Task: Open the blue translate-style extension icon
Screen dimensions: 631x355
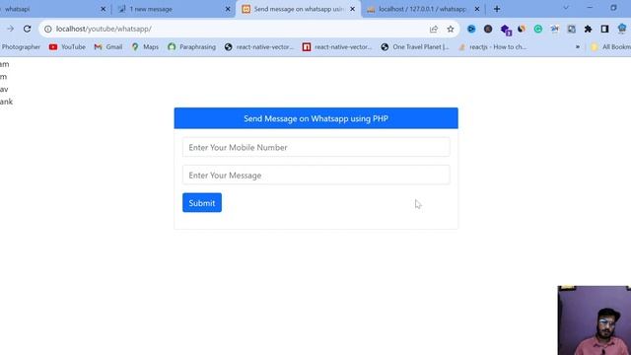Action: pyautogui.click(x=555, y=29)
